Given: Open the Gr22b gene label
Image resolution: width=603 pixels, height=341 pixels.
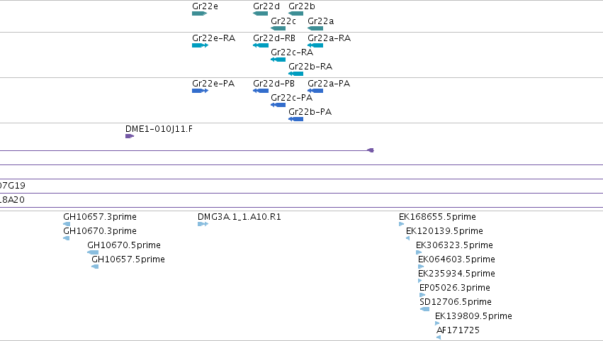Looking at the screenshot, I should pos(302,6).
